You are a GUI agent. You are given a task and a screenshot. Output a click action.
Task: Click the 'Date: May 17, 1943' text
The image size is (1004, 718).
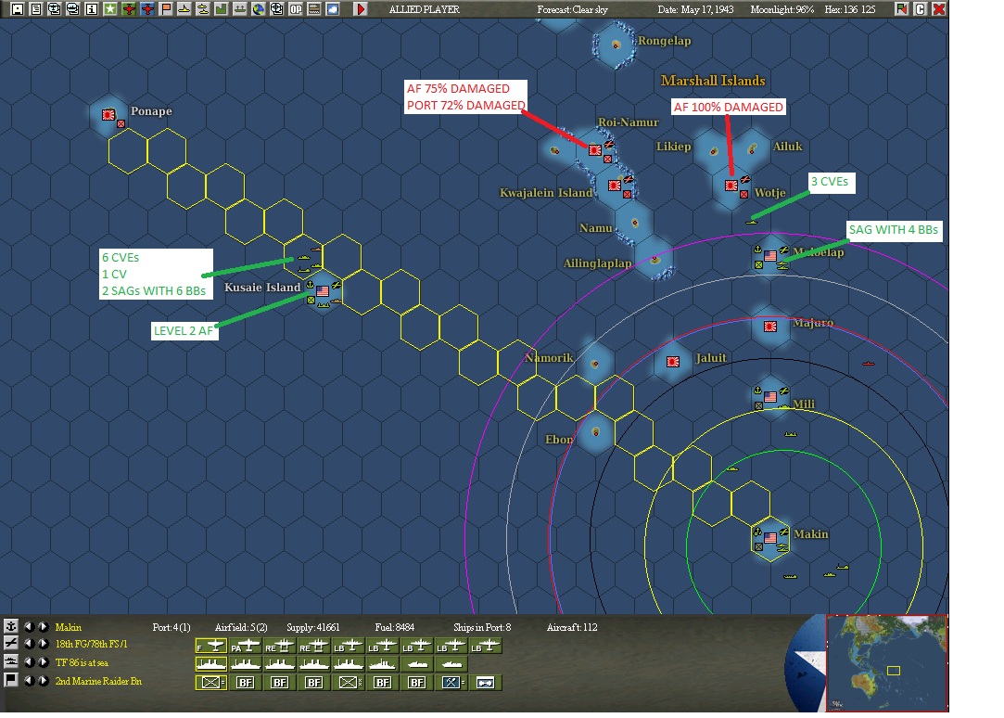695,9
